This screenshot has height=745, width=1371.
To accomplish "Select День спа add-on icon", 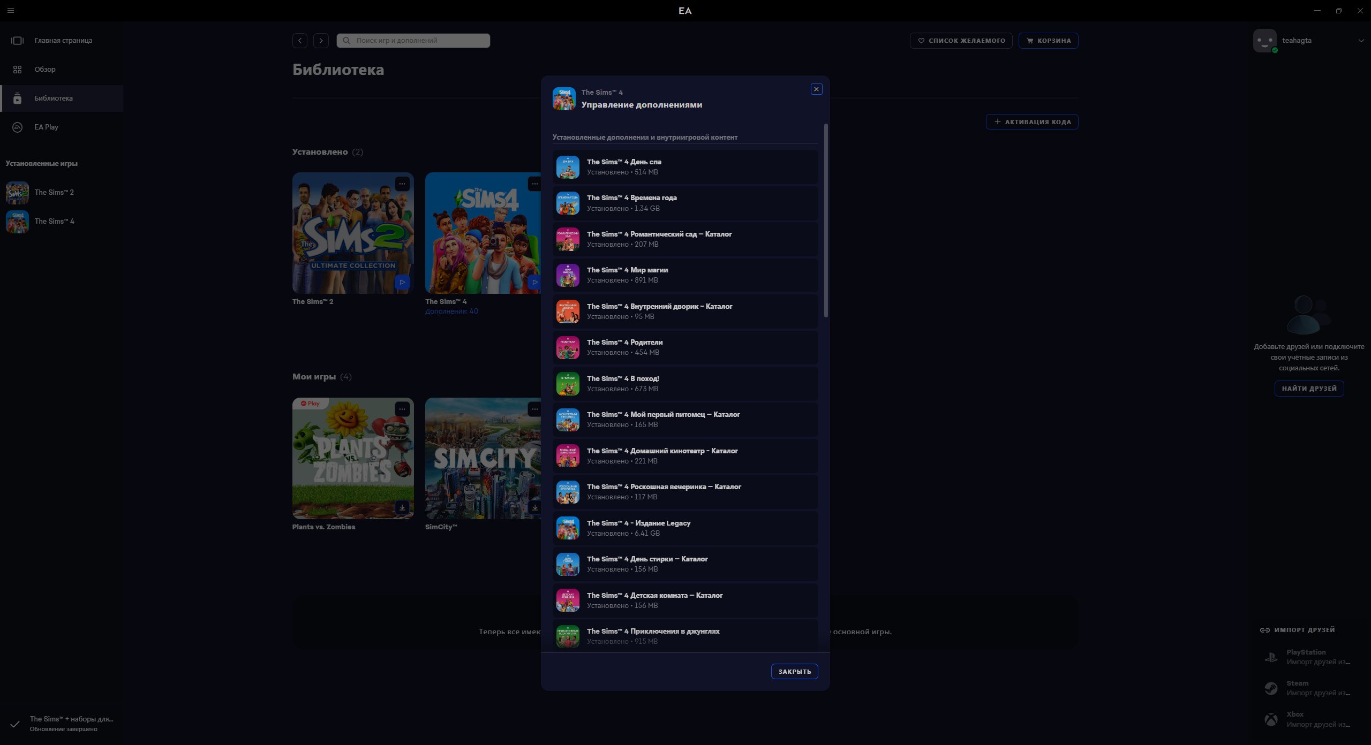I will [x=568, y=167].
